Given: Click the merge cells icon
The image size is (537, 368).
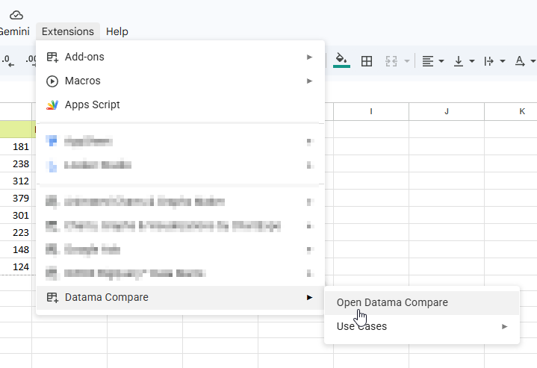Looking at the screenshot, I should 391,61.
